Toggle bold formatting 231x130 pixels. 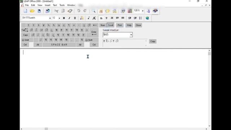64,18
